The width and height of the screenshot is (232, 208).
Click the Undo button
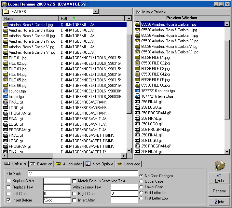point(219,178)
